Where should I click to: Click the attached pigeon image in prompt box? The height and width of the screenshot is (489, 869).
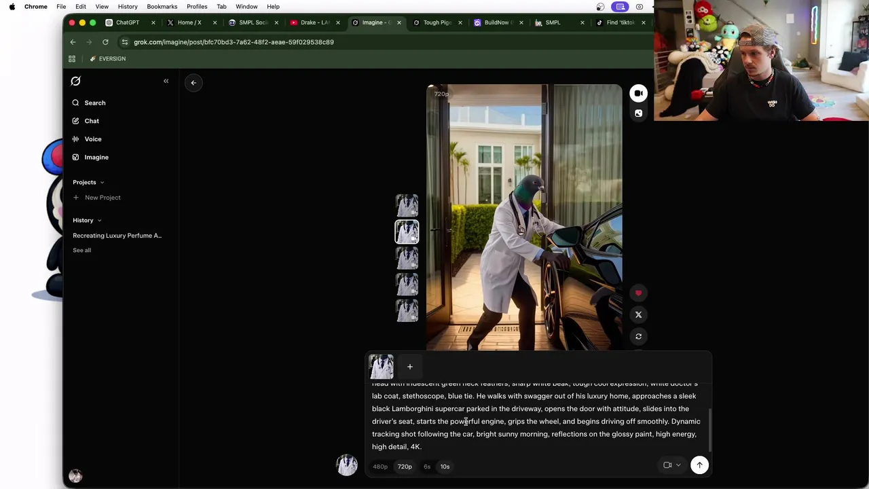(x=381, y=367)
